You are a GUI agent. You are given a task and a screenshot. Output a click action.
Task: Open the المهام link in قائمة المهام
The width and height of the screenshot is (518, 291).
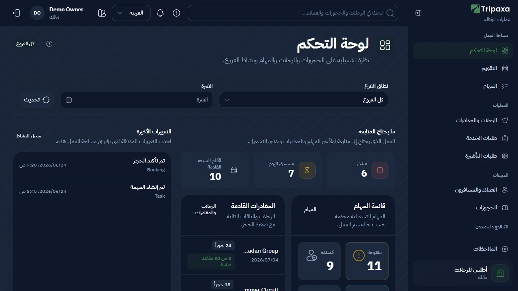point(310,209)
